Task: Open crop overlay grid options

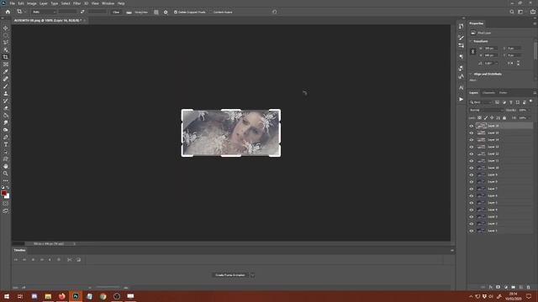Action: pos(156,12)
